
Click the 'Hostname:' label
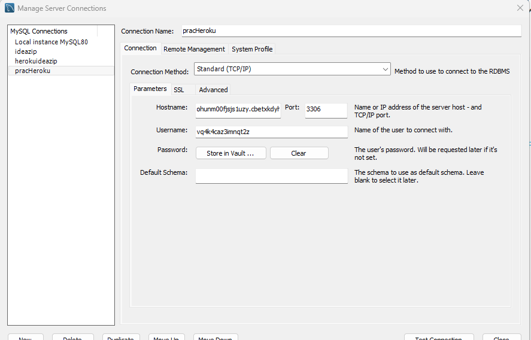pos(172,107)
